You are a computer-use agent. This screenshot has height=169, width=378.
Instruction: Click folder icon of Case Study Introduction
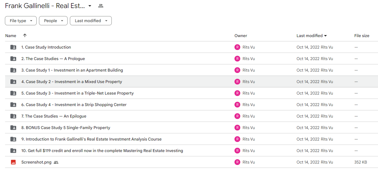pos(13,47)
